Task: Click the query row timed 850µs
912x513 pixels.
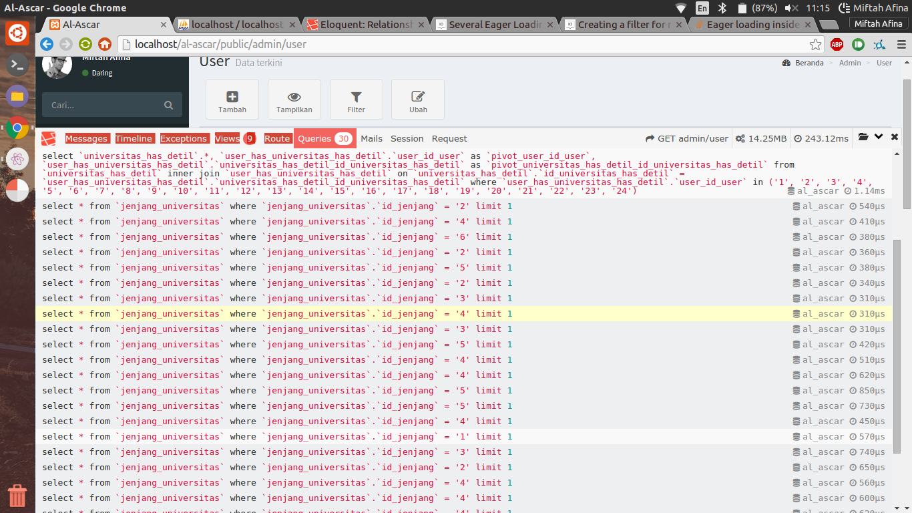Action: 463,390
